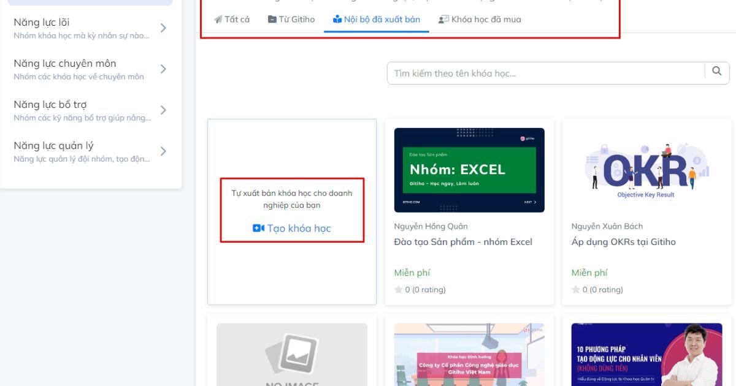Click the video icon next to Tạo khóa học
Image resolution: width=736 pixels, height=386 pixels.
coord(258,228)
